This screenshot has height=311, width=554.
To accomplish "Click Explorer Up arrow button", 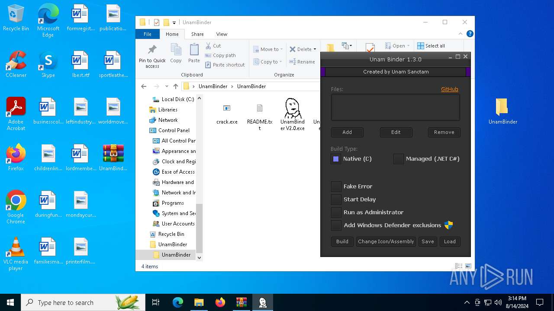I will (175, 86).
